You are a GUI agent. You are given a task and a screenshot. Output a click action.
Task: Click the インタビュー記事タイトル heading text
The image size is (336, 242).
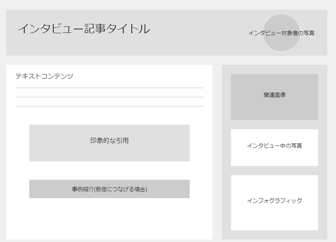[83, 29]
